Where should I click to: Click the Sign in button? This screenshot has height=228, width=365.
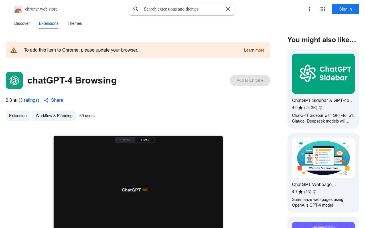[345, 9]
